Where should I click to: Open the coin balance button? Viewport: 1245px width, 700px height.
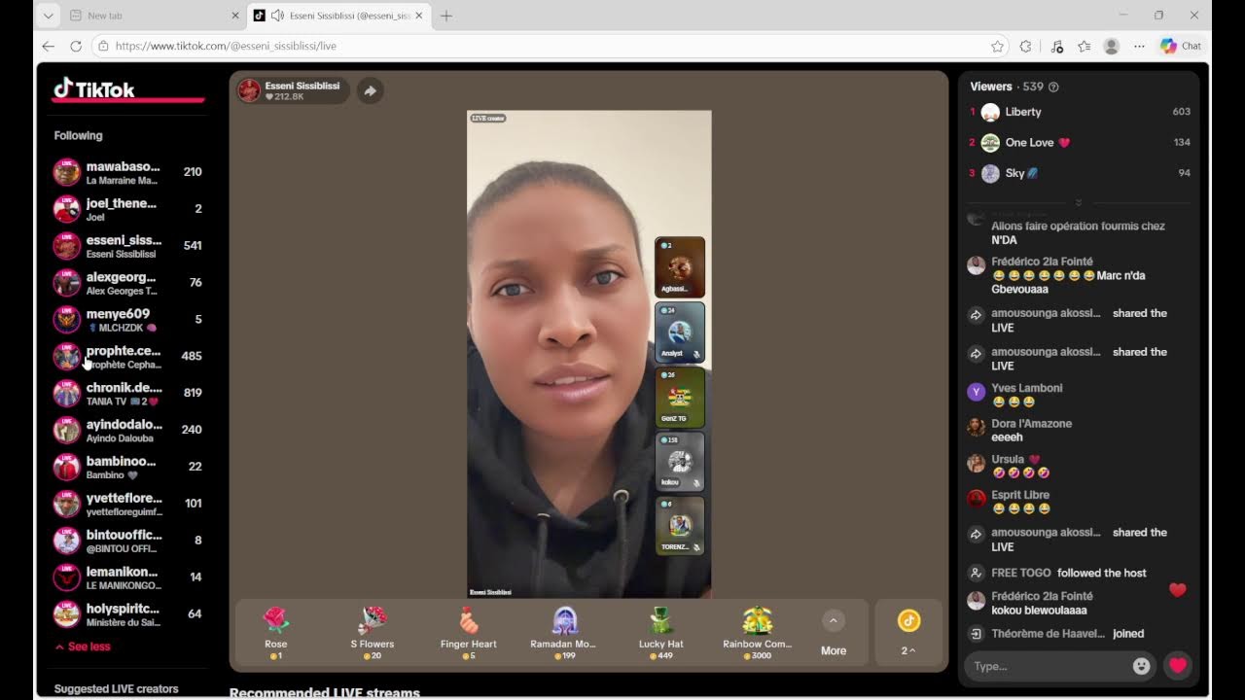point(908,632)
